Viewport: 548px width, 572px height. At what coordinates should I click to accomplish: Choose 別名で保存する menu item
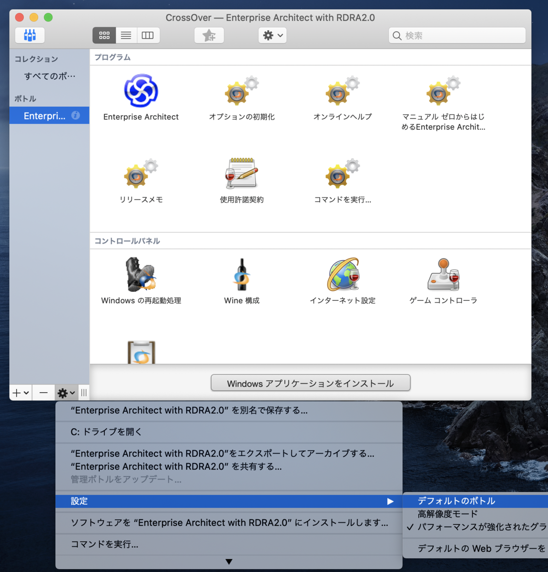pyautogui.click(x=229, y=410)
